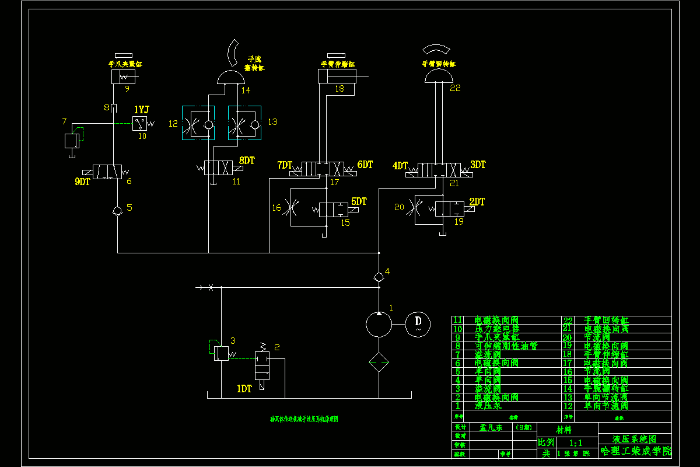Select relief valve symbol number 7
This screenshot has height=467, width=700.
point(73,141)
